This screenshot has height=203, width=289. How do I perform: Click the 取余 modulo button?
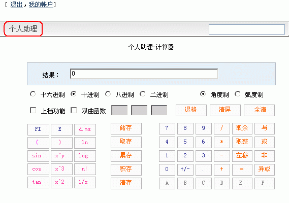242,128
